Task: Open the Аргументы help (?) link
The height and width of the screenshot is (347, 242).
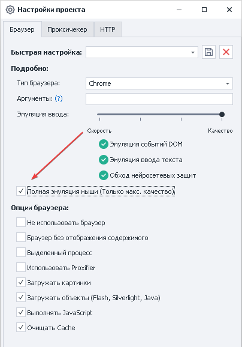Action: [x=59, y=98]
